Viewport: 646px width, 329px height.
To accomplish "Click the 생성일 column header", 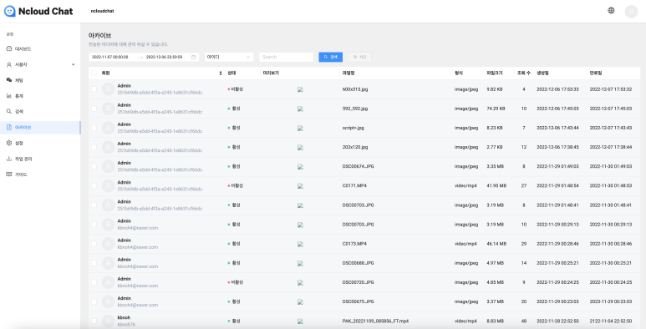I will (x=542, y=73).
